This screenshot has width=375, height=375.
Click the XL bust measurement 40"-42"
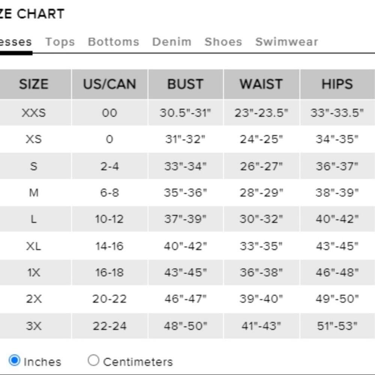click(185, 246)
